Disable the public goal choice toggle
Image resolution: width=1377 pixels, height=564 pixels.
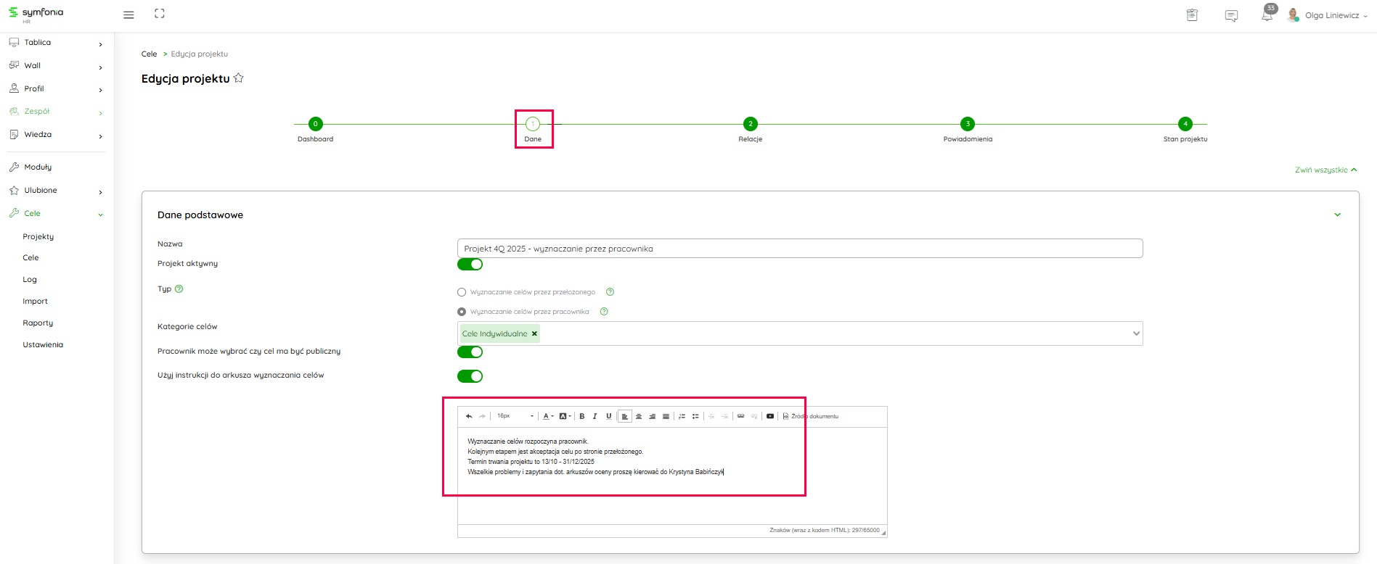(x=470, y=352)
